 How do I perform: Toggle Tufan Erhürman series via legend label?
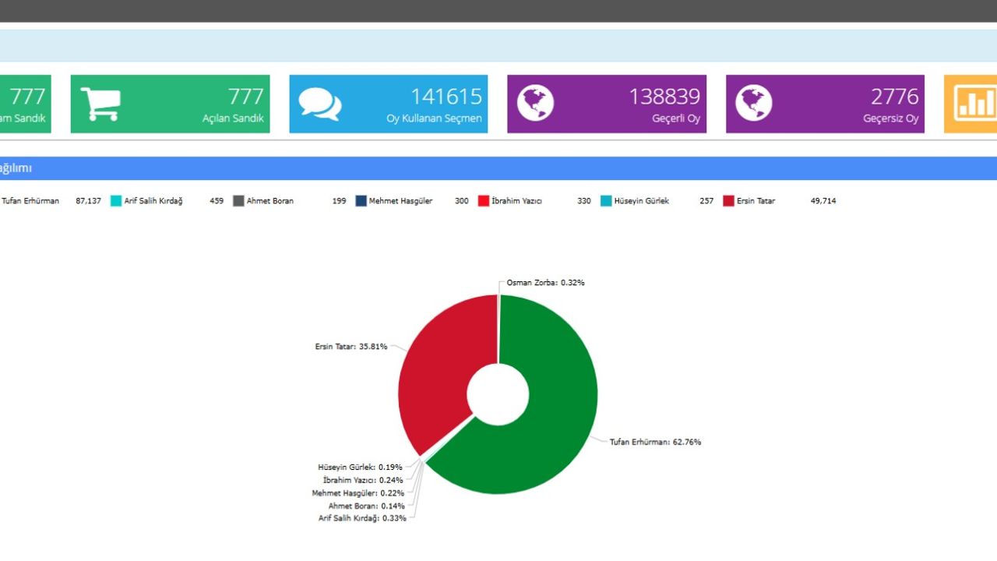[30, 201]
